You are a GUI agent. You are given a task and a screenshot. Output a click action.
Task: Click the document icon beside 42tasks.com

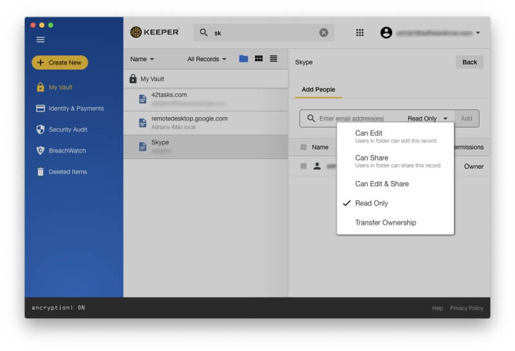click(x=142, y=99)
